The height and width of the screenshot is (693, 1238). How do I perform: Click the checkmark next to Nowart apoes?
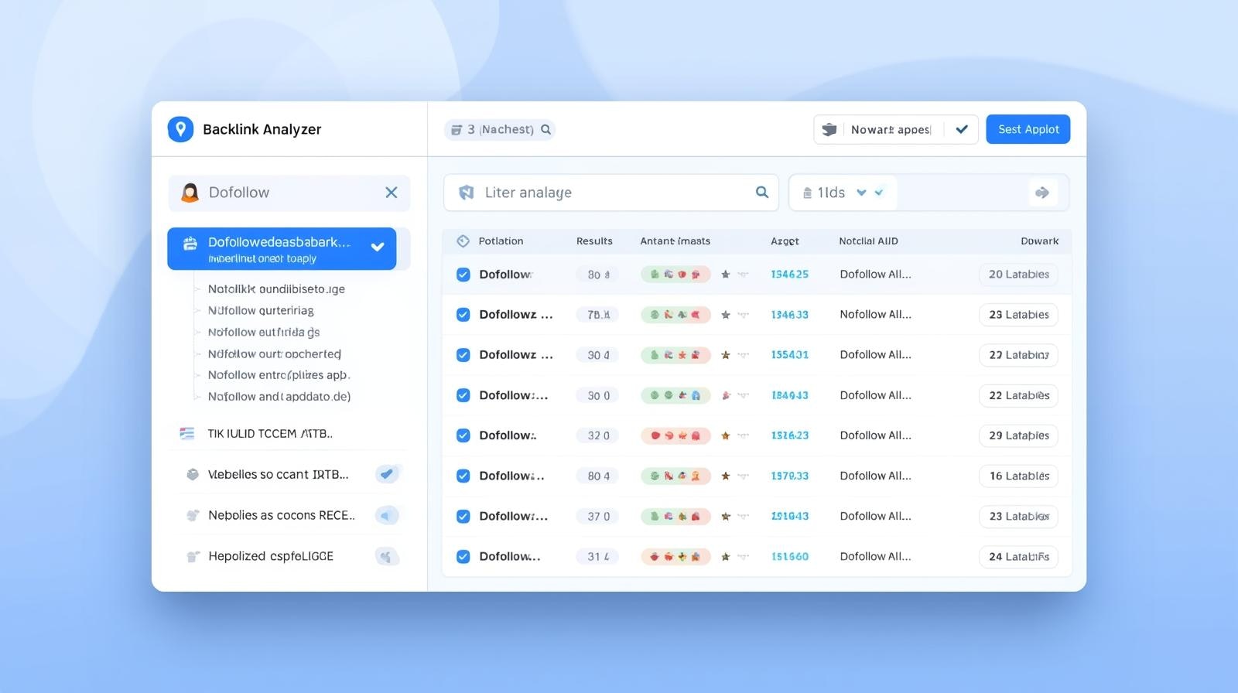[962, 130]
